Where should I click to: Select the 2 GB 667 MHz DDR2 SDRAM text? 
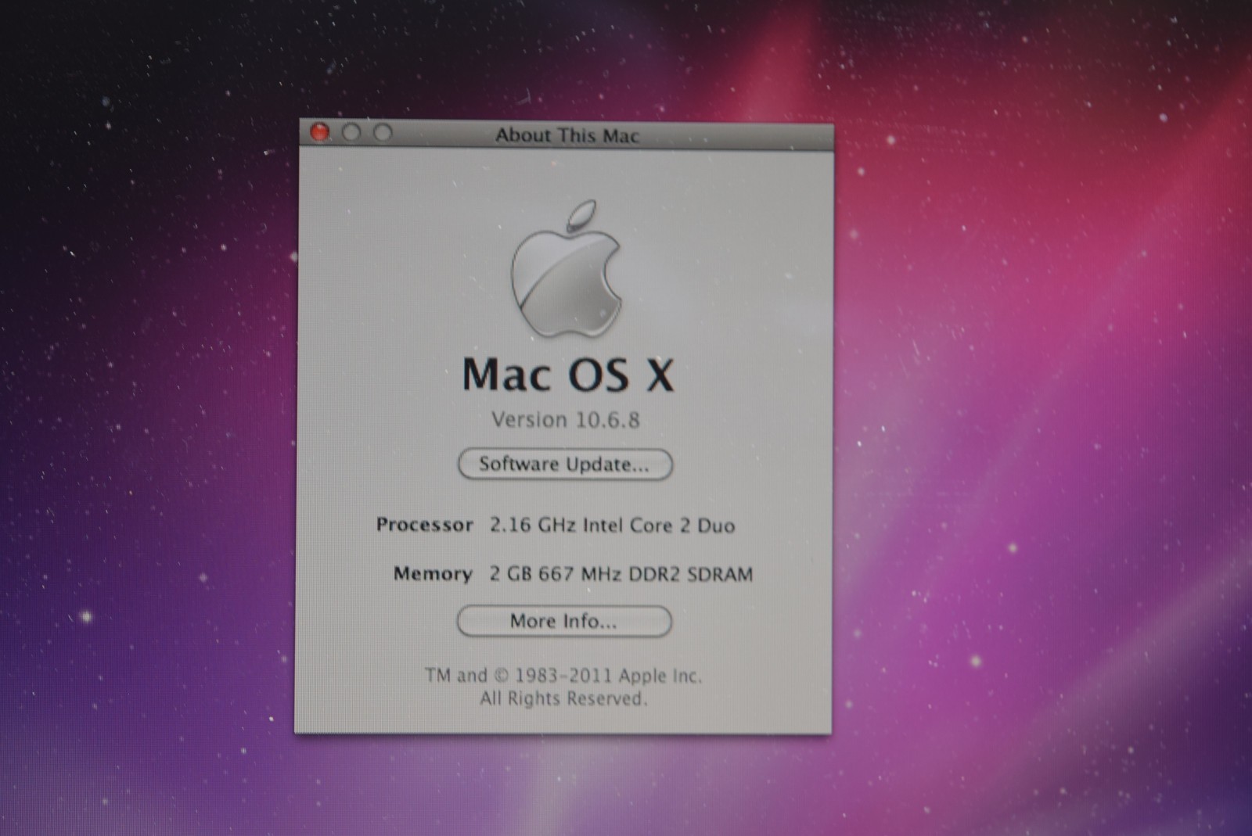621,574
